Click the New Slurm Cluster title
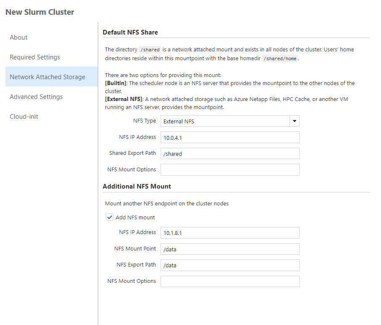 (x=40, y=12)
